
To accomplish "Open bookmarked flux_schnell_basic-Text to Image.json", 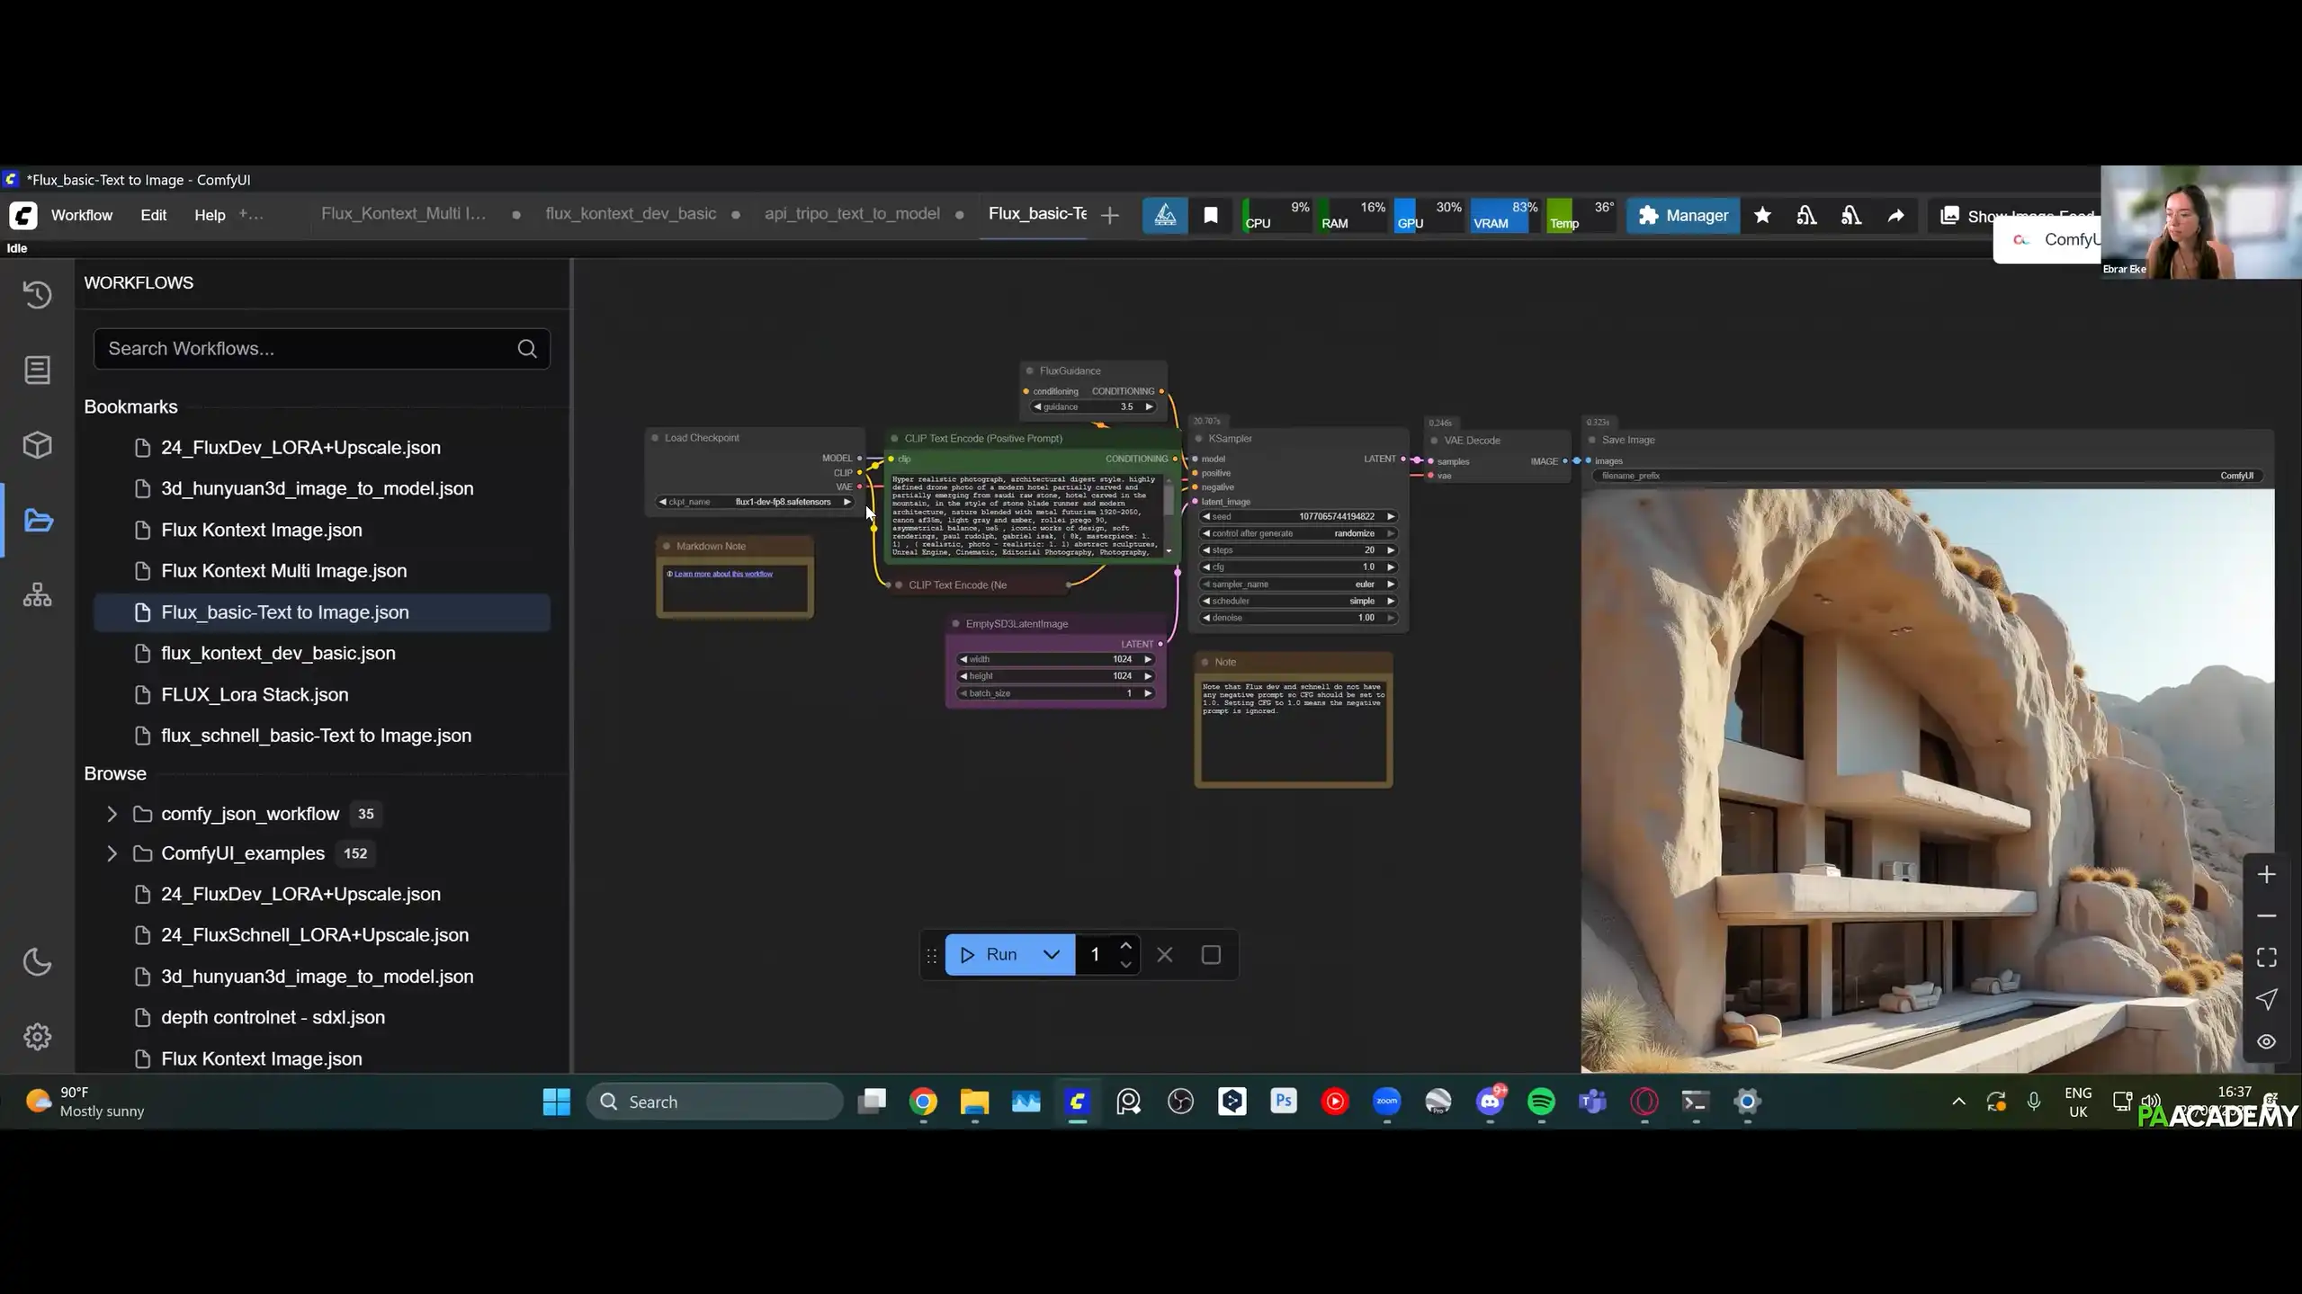I will (322, 736).
